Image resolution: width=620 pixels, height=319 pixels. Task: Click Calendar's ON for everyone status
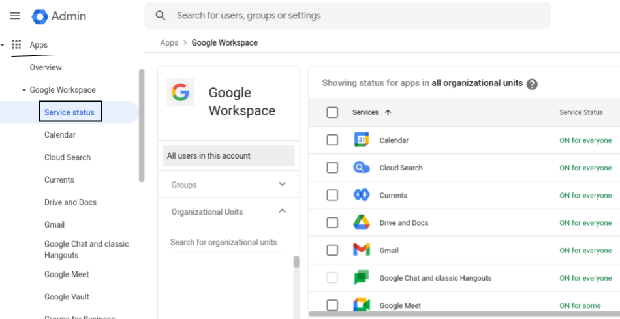pos(585,140)
